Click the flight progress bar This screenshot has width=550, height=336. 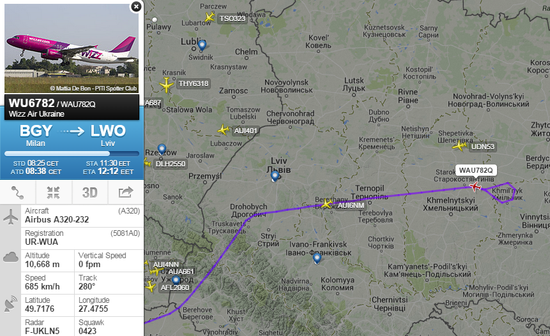(72, 154)
